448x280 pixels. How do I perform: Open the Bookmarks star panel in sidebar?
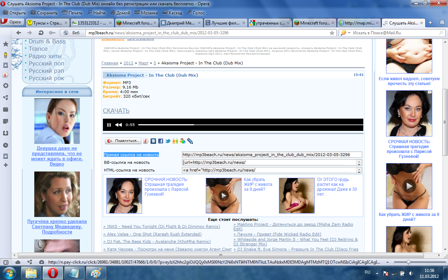click(6, 44)
